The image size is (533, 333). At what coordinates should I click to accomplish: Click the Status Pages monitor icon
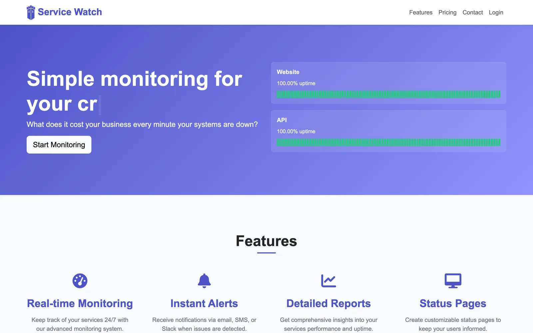pos(453,281)
